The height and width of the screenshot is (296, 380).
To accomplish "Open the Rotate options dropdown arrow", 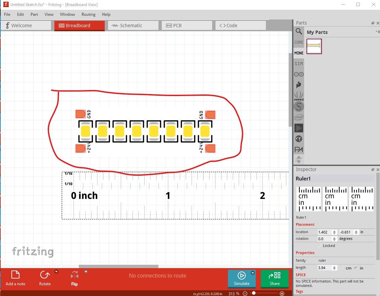I will [56, 271].
